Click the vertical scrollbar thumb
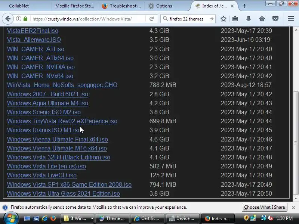 point(296,143)
